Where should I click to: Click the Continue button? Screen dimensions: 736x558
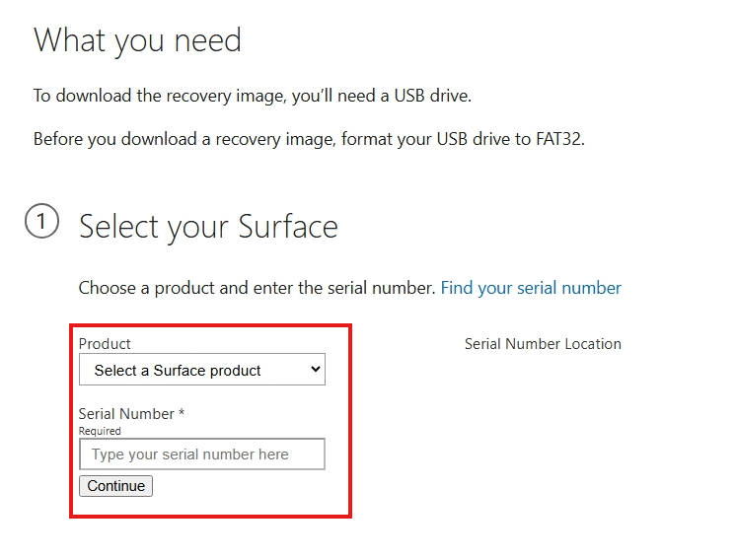pyautogui.click(x=116, y=486)
